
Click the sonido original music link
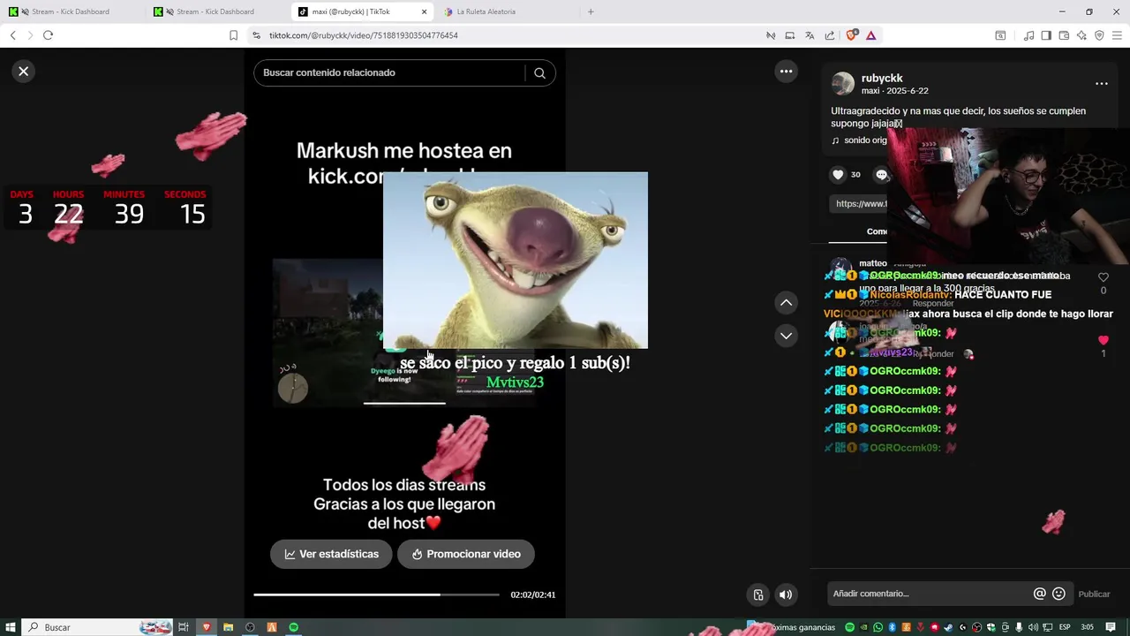860,140
